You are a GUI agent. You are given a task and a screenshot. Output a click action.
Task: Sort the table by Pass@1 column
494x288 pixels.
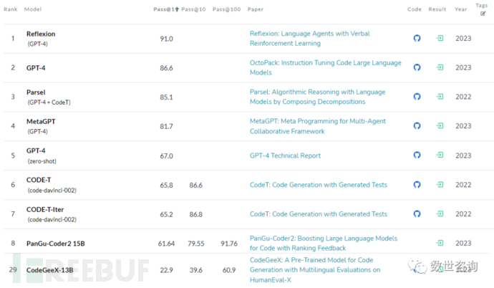(166, 9)
